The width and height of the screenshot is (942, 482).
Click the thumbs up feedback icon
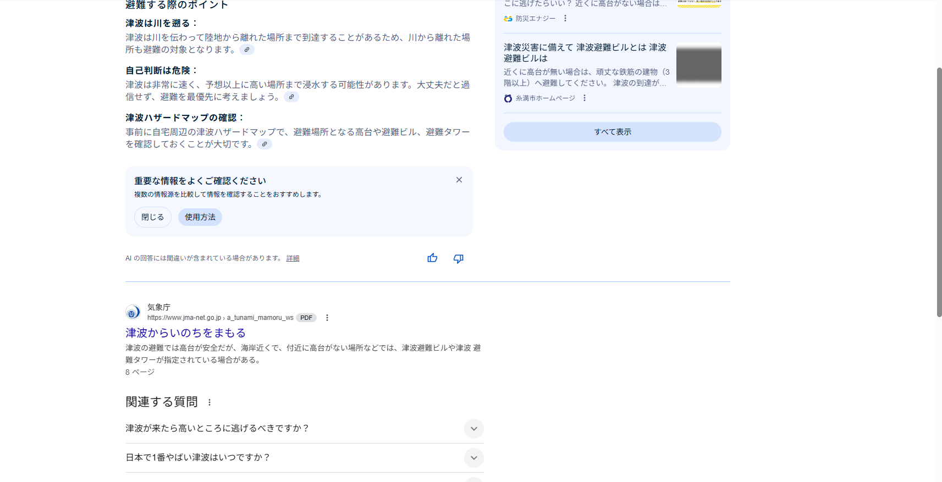[x=432, y=258]
